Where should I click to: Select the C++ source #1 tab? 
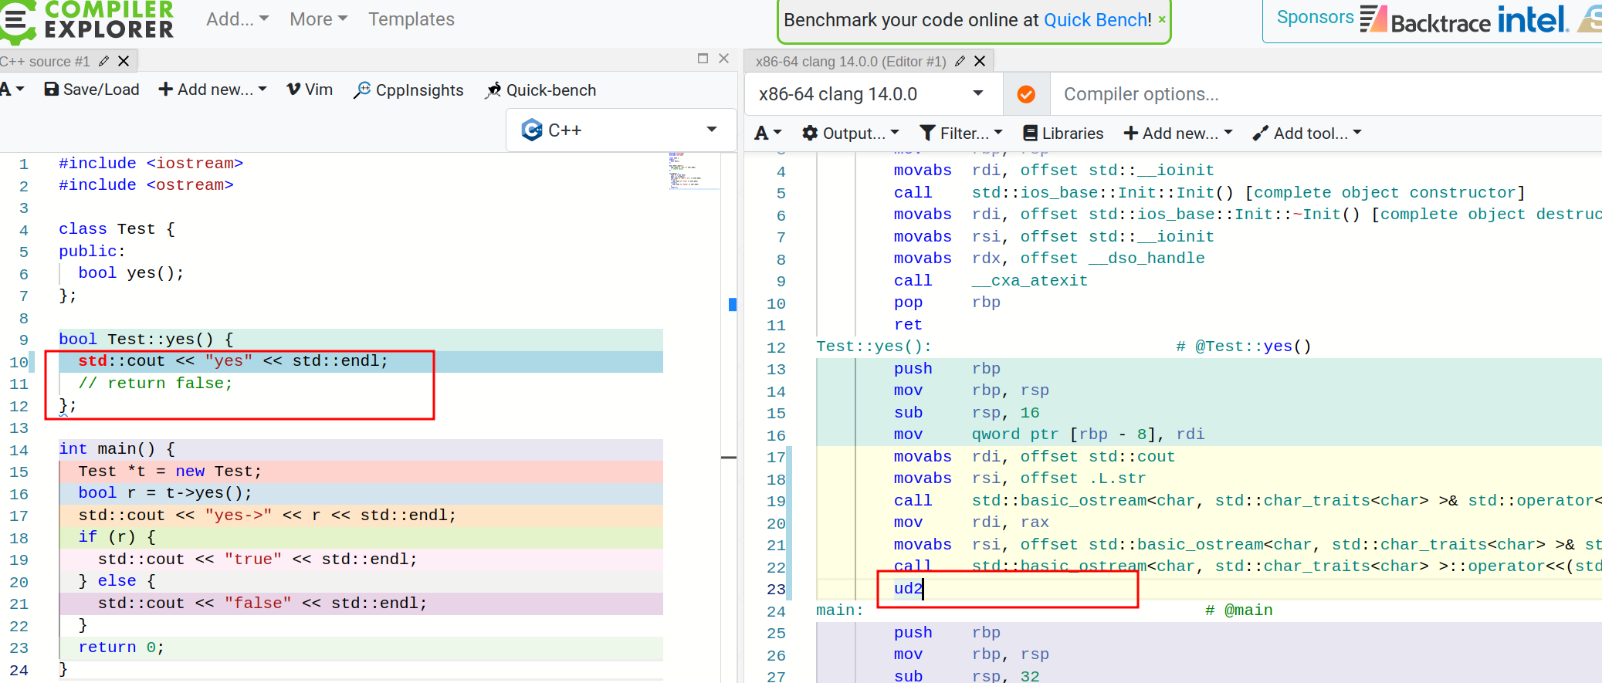tap(45, 61)
